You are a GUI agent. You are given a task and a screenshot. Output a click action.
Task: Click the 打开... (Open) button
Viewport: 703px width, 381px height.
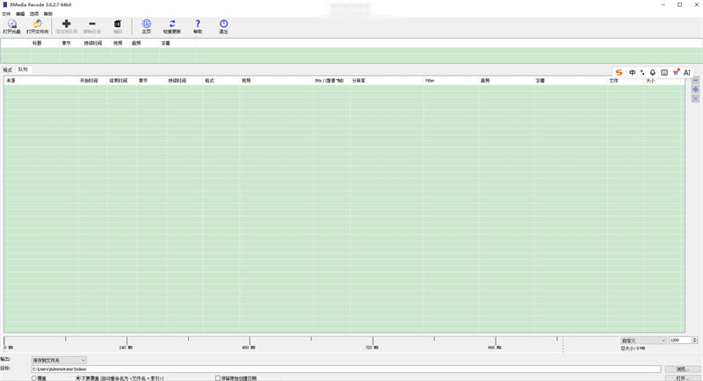pyautogui.click(x=682, y=378)
